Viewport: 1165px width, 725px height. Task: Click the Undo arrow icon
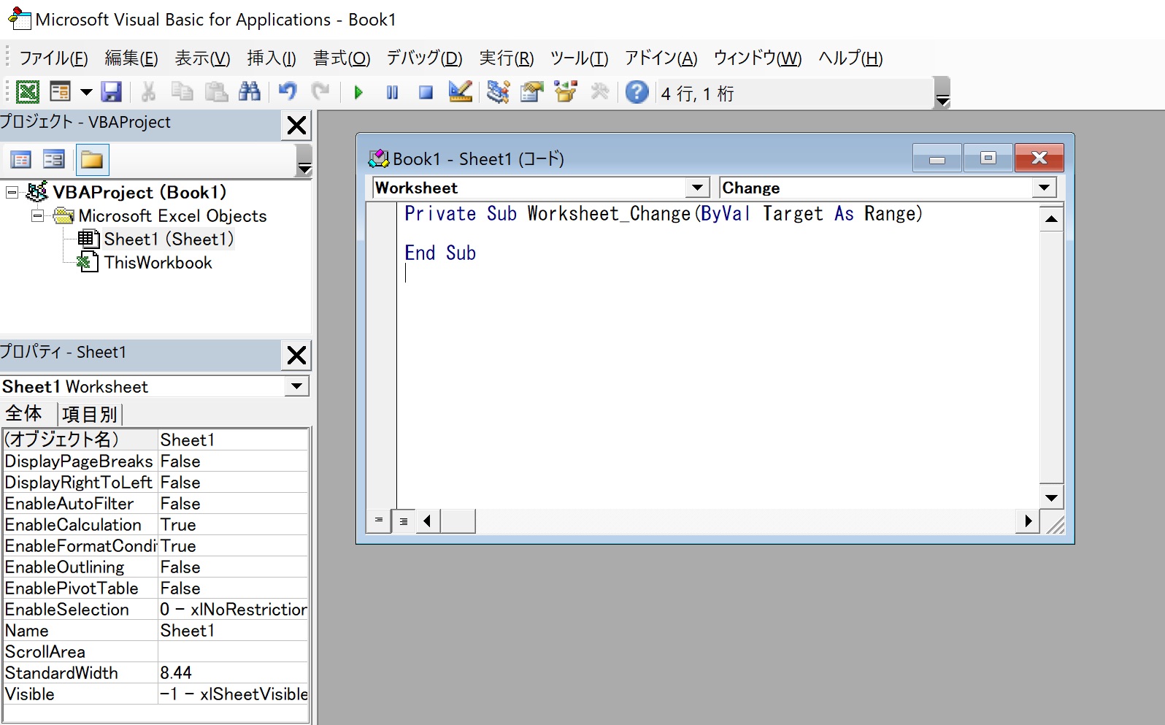pyautogui.click(x=288, y=92)
